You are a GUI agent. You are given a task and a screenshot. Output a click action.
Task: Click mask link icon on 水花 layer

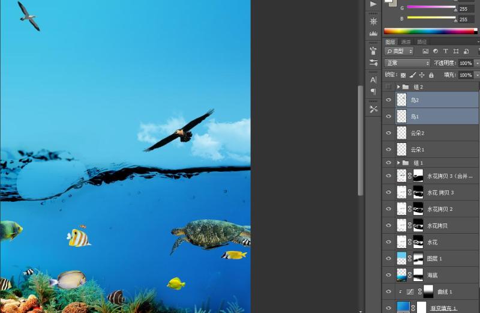coord(410,242)
